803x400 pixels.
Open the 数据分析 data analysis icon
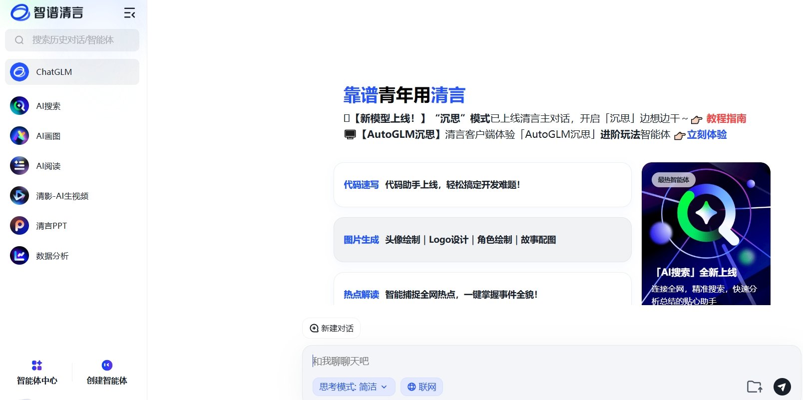19,256
